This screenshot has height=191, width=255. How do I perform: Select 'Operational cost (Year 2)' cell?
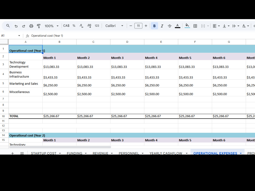[x=25, y=135]
